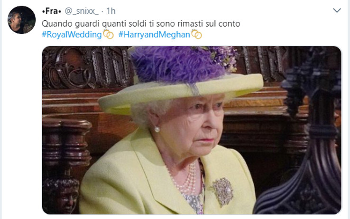Viewport: 350px width, 219px height.
Task: Click the rings emoji after #HarryandMeghan
Action: 196,34
